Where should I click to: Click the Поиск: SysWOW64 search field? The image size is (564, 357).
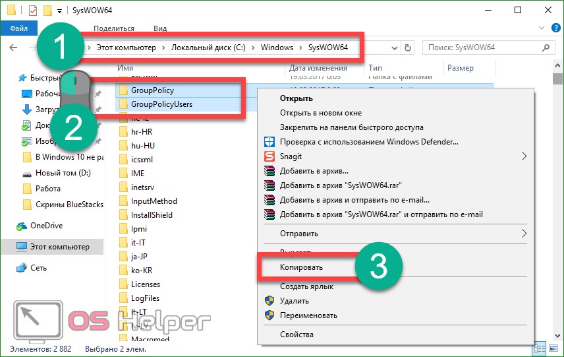(x=488, y=48)
